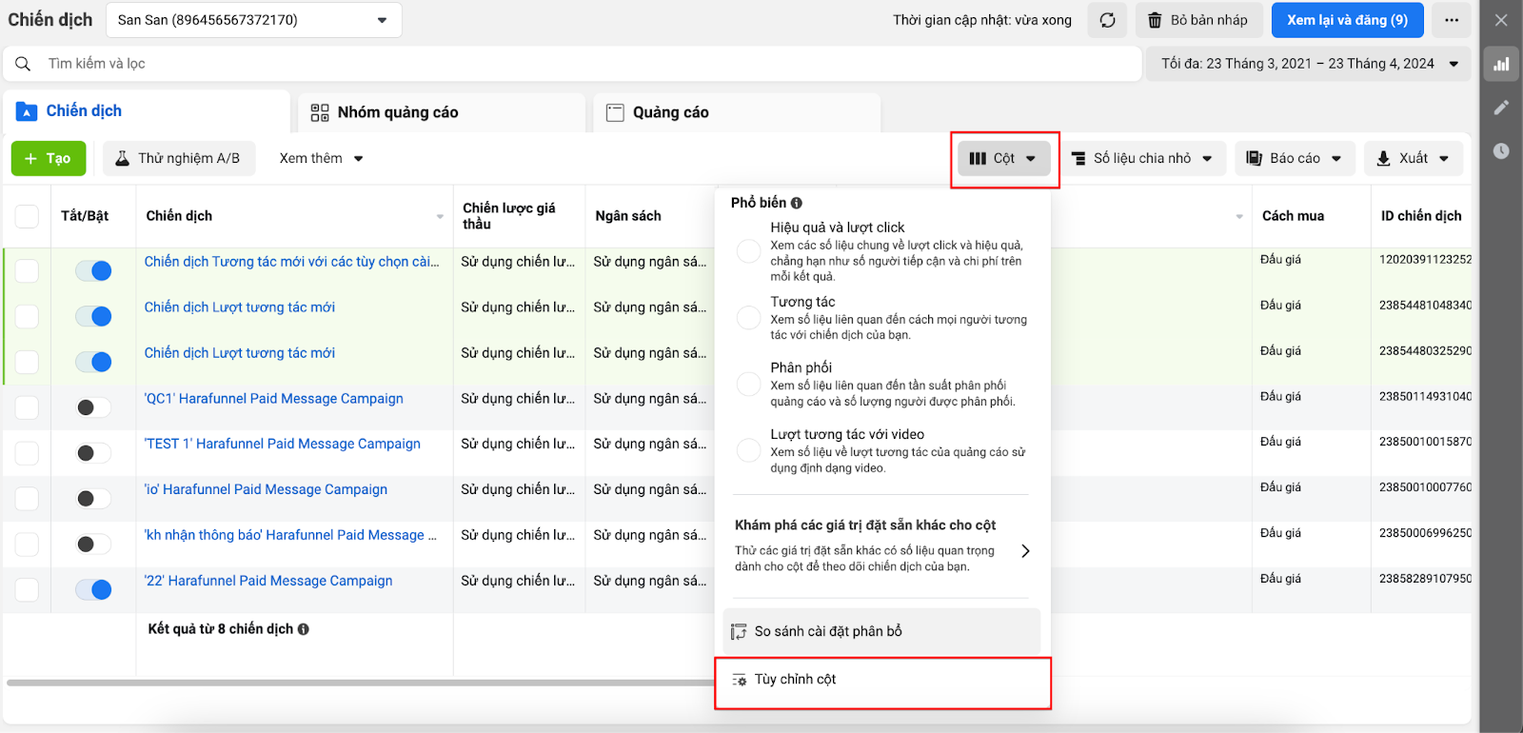Screen dimensions: 1523x733
Task: Expand the date range dropdown
Action: (1454, 64)
